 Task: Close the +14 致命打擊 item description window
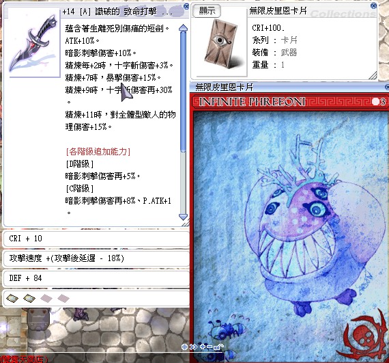click(x=186, y=6)
